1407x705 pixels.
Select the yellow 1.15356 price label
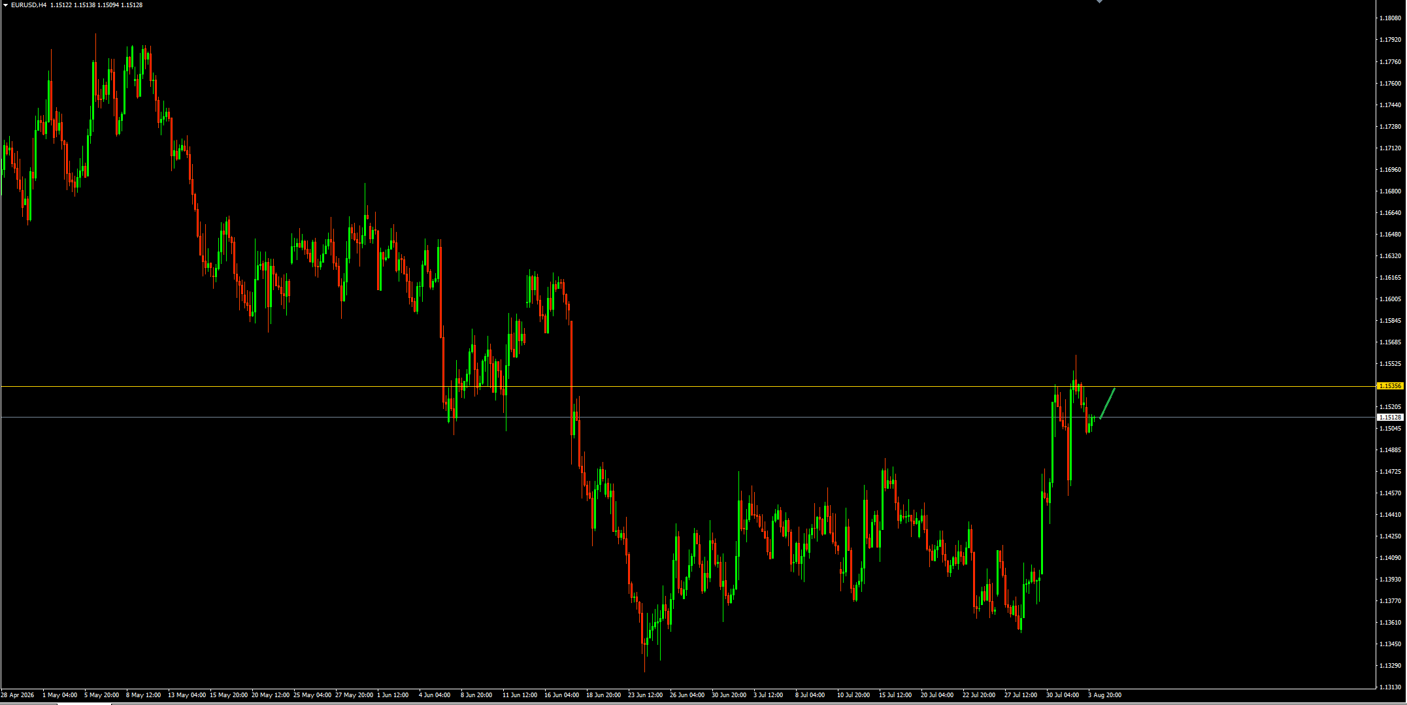click(x=1390, y=386)
